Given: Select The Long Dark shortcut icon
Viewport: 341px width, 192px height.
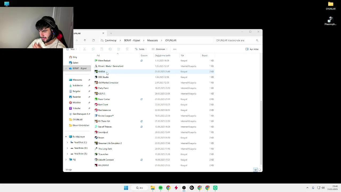Looking at the screenshot, I should pos(96,149).
